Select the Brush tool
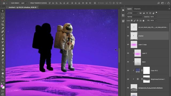 (x=3, y=35)
